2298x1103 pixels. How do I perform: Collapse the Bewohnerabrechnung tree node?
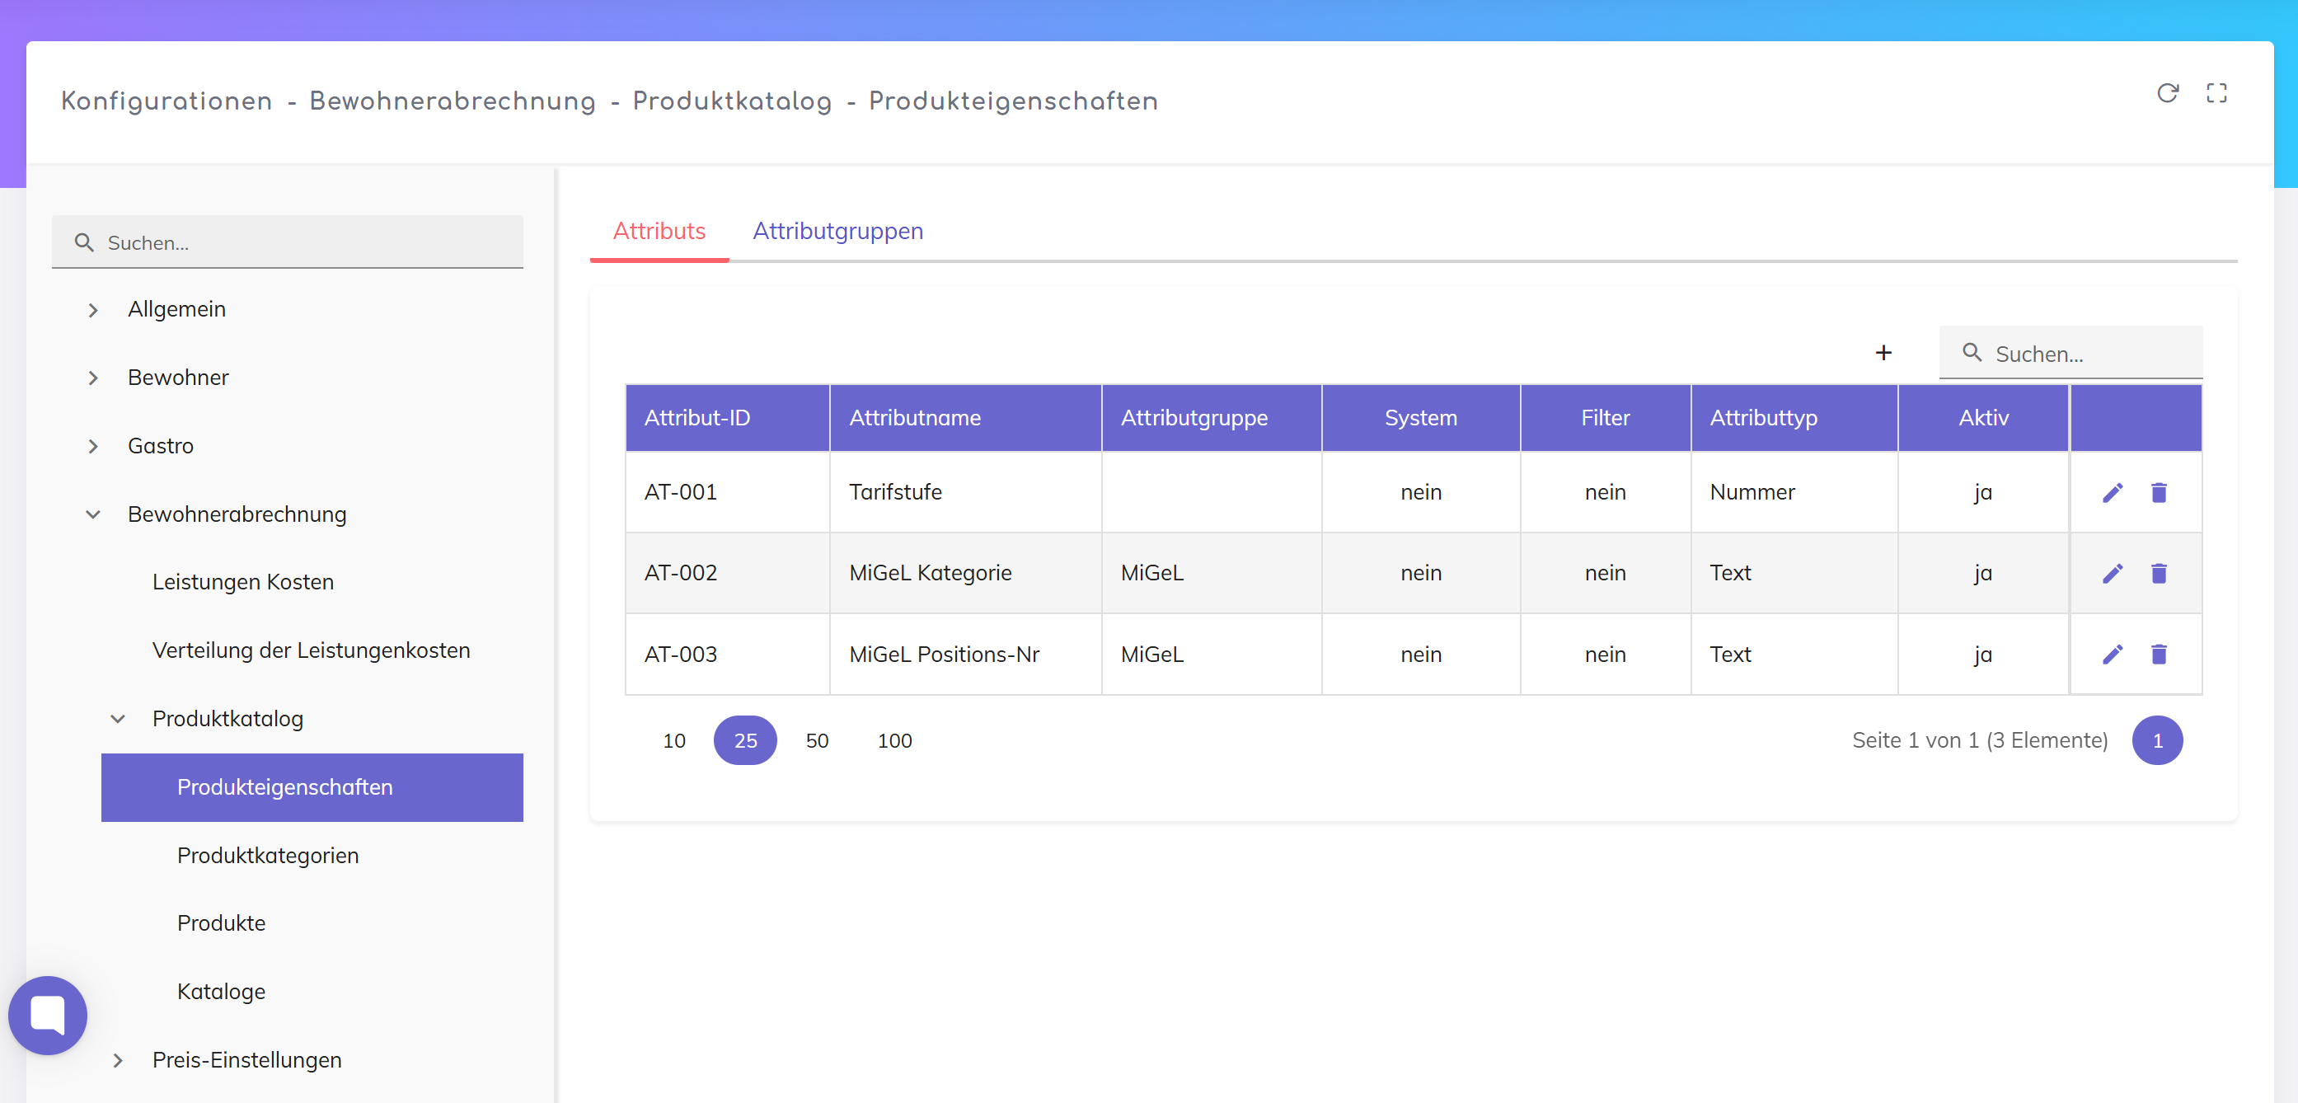(93, 514)
